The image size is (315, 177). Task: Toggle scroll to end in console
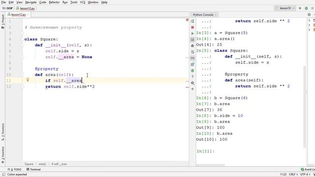click(192, 39)
